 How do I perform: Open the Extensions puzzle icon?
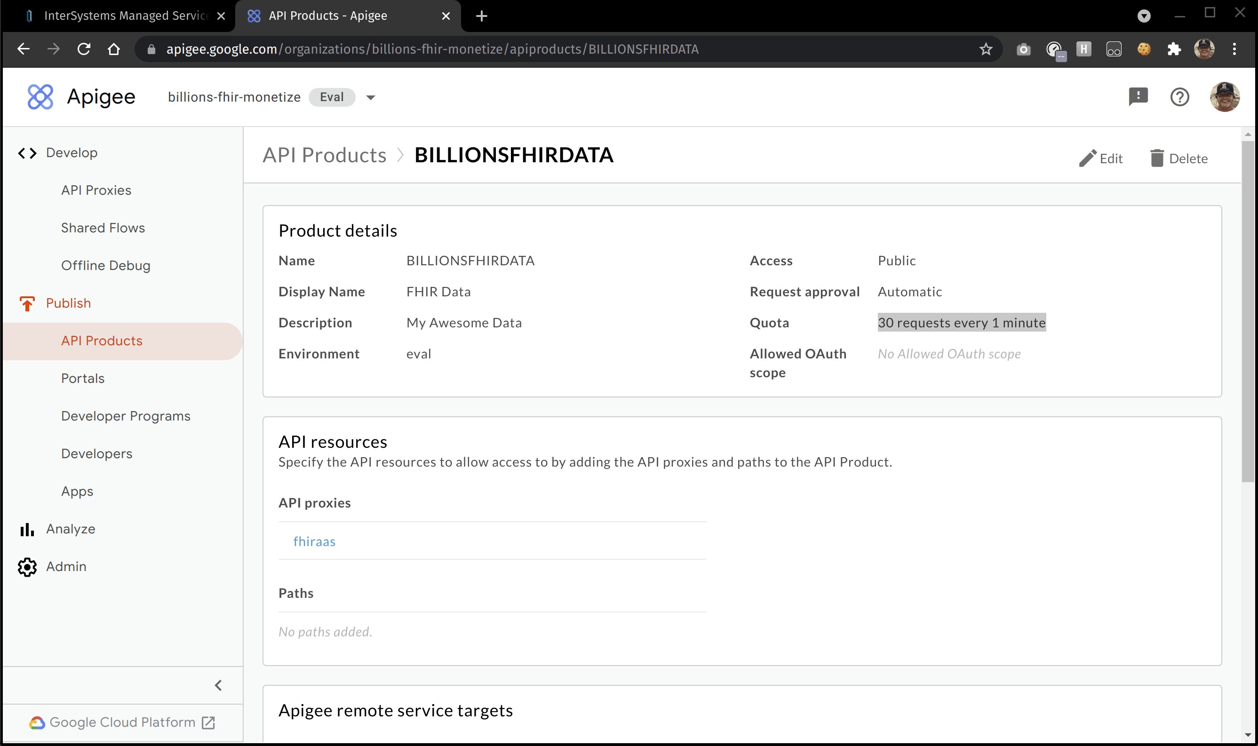pyautogui.click(x=1173, y=49)
